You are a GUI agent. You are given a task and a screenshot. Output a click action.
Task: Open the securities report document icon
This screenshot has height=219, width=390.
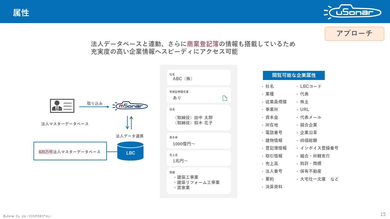coord(225,98)
